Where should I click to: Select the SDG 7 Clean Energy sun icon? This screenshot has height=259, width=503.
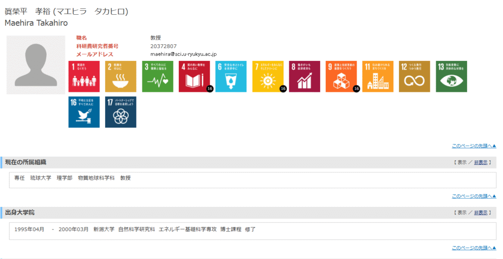coord(268,76)
